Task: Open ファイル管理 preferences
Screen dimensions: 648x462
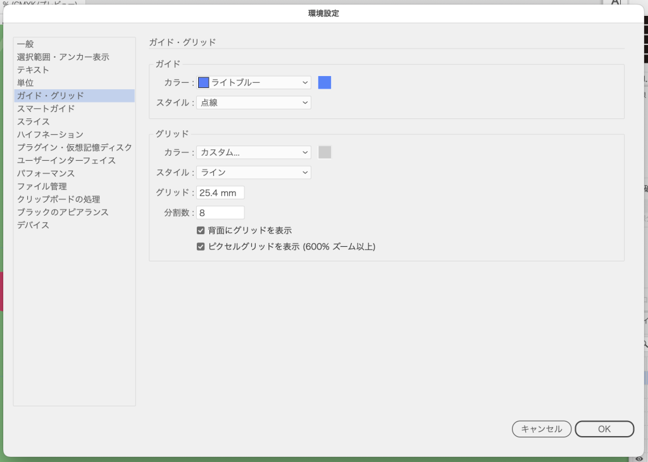Action: [42, 186]
